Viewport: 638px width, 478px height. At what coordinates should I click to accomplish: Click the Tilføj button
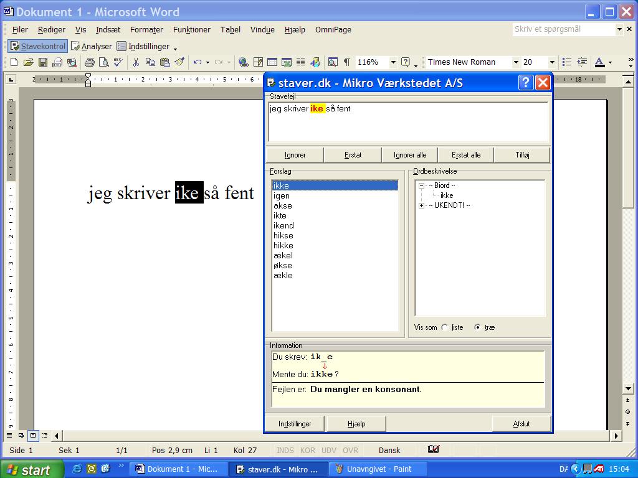coord(522,155)
